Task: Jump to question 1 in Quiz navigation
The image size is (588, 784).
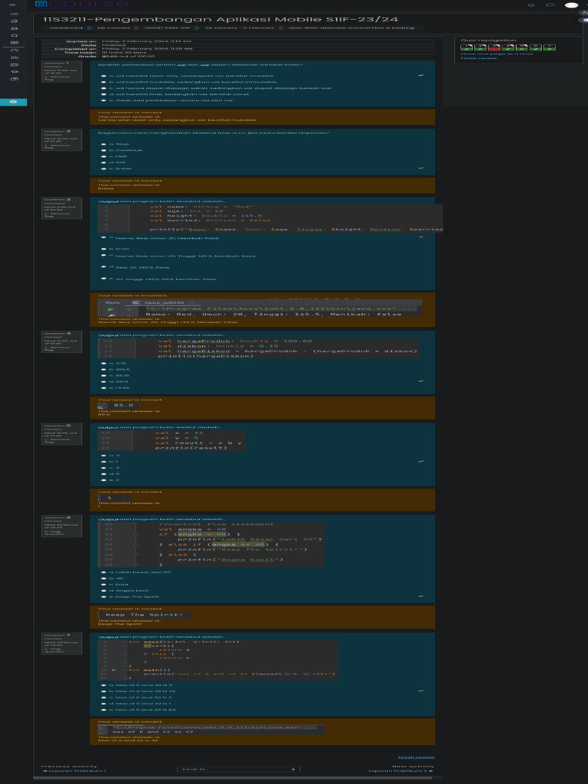Action: pyautogui.click(x=465, y=47)
